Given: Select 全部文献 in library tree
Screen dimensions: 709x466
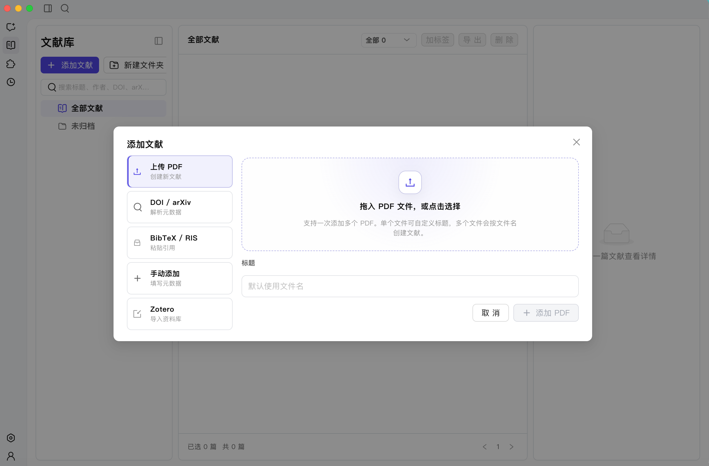Looking at the screenshot, I should (103, 108).
